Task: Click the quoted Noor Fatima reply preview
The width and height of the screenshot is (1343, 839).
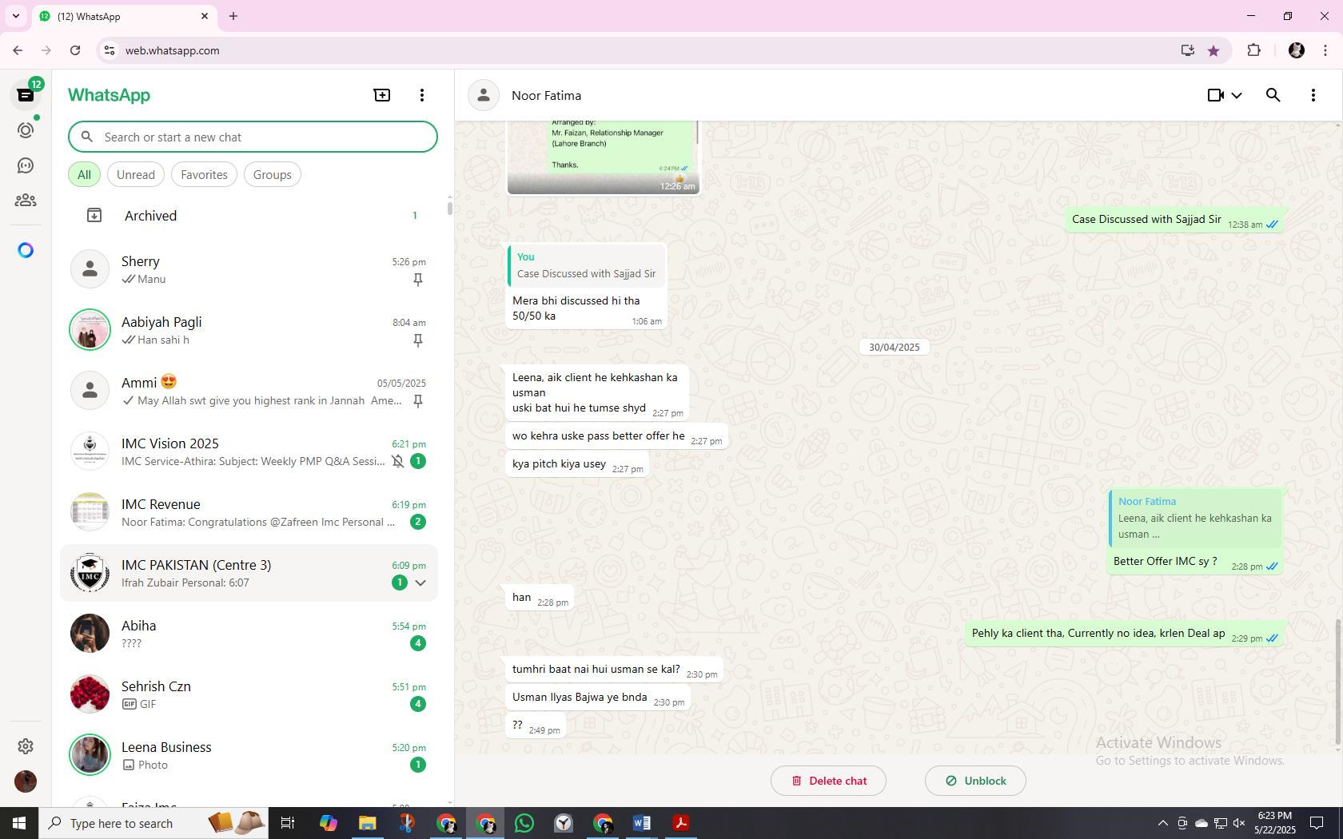Action: pyautogui.click(x=1195, y=518)
